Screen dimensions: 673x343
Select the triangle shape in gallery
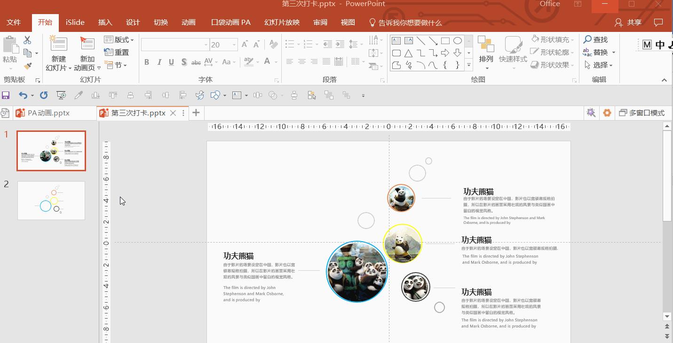click(x=408, y=53)
